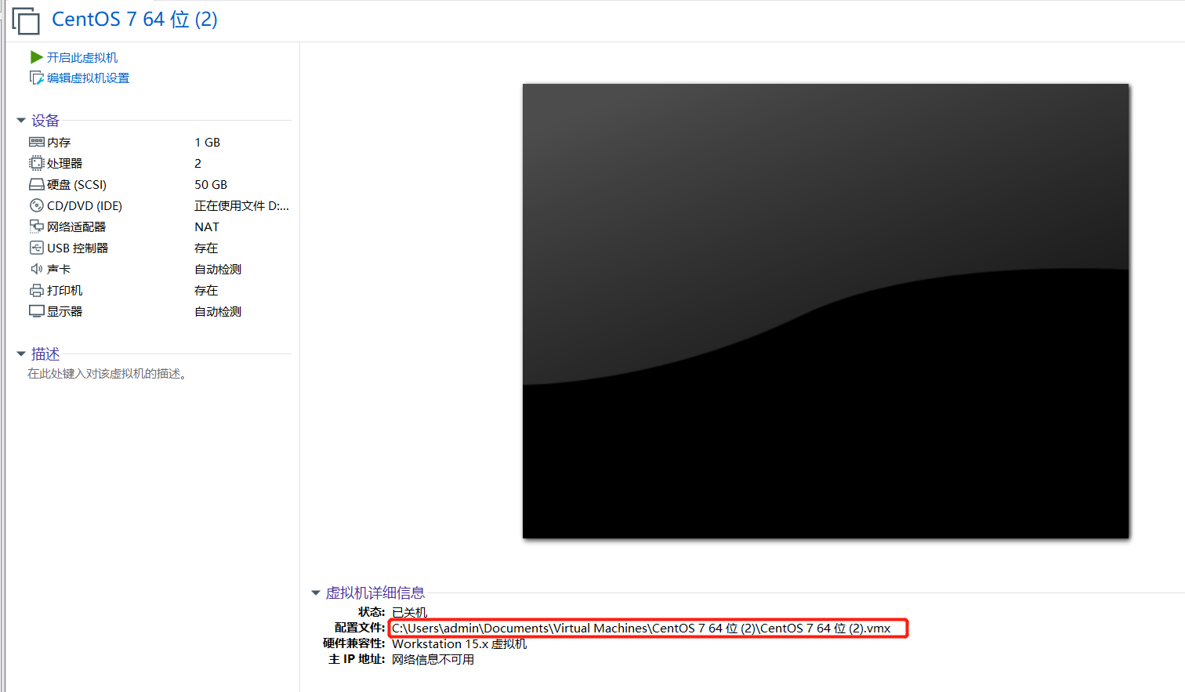Click the VM tab icon beside CentOS title
Image resolution: width=1185 pixels, height=692 pixels.
pyautogui.click(x=26, y=20)
